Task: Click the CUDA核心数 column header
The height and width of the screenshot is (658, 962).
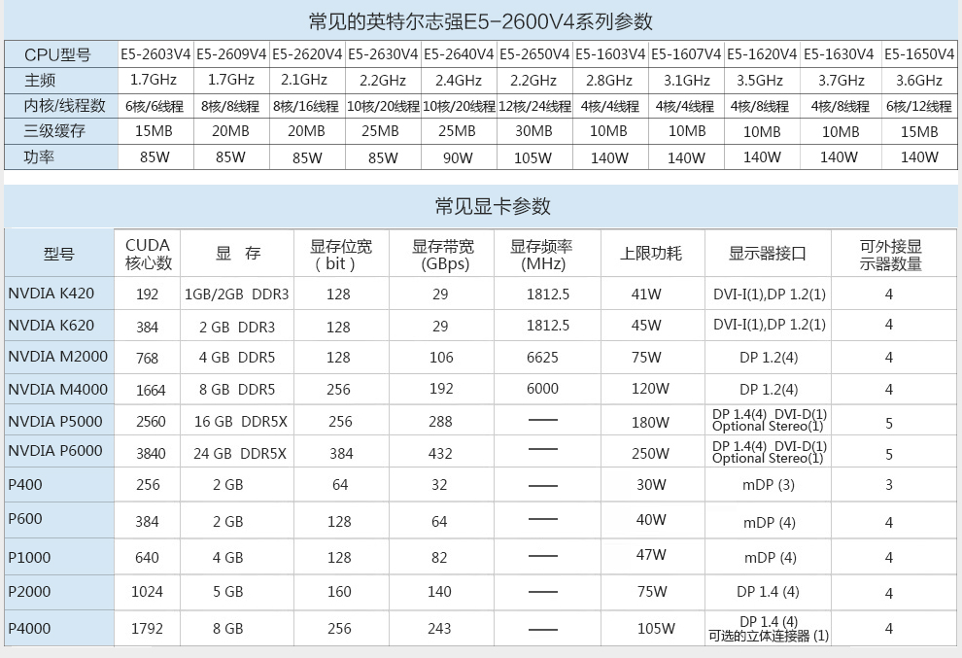Action: (148, 254)
